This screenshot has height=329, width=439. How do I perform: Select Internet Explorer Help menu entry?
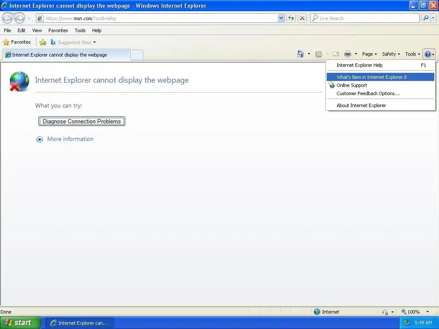pos(381,65)
